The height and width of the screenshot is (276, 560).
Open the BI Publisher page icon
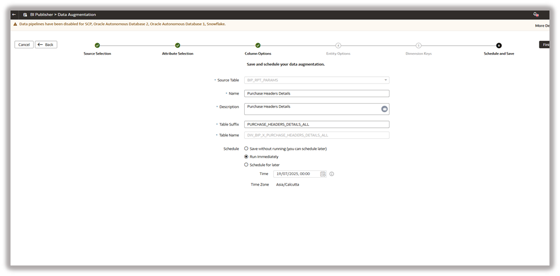[25, 15]
